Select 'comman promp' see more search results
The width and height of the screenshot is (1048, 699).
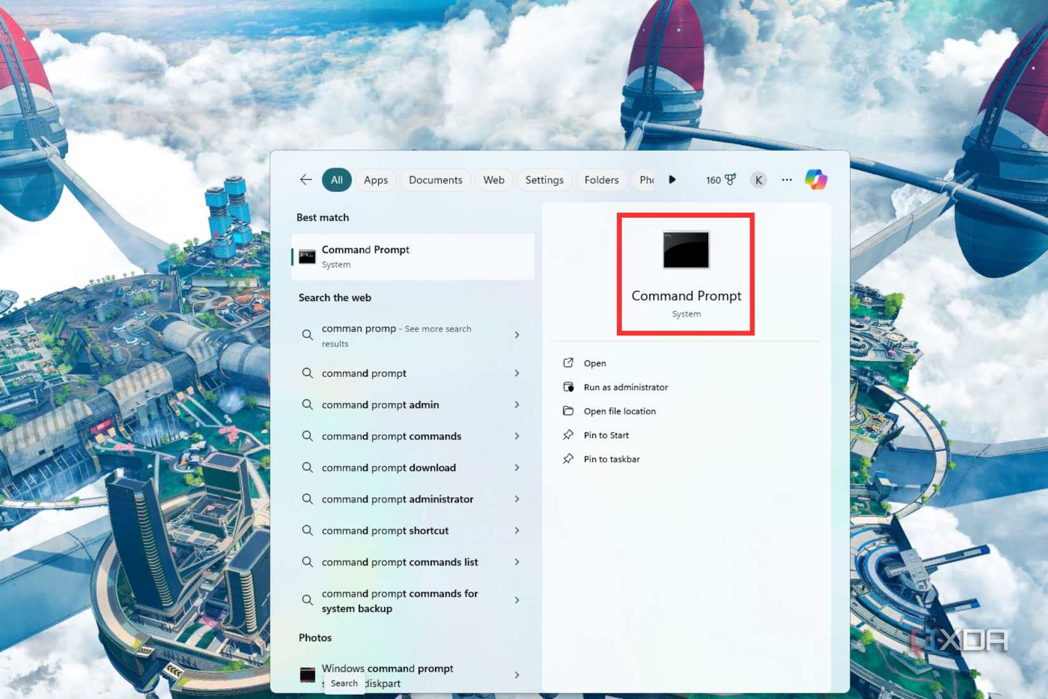coord(413,336)
